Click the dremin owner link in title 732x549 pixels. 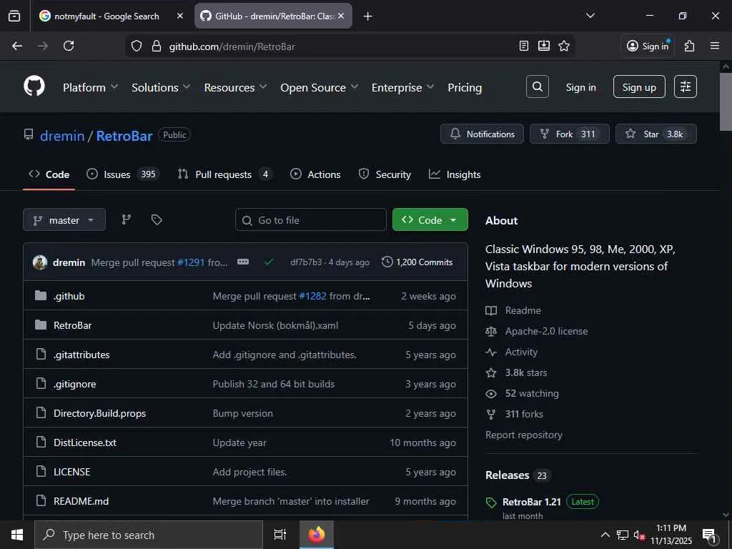[x=62, y=136]
